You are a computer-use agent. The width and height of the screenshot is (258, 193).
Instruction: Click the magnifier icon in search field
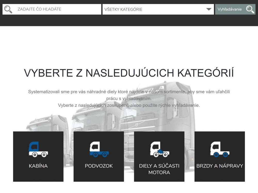pos(8,9)
